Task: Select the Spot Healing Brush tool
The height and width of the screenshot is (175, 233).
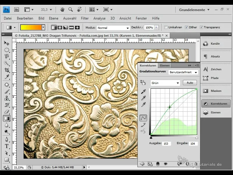Action: 6,85
